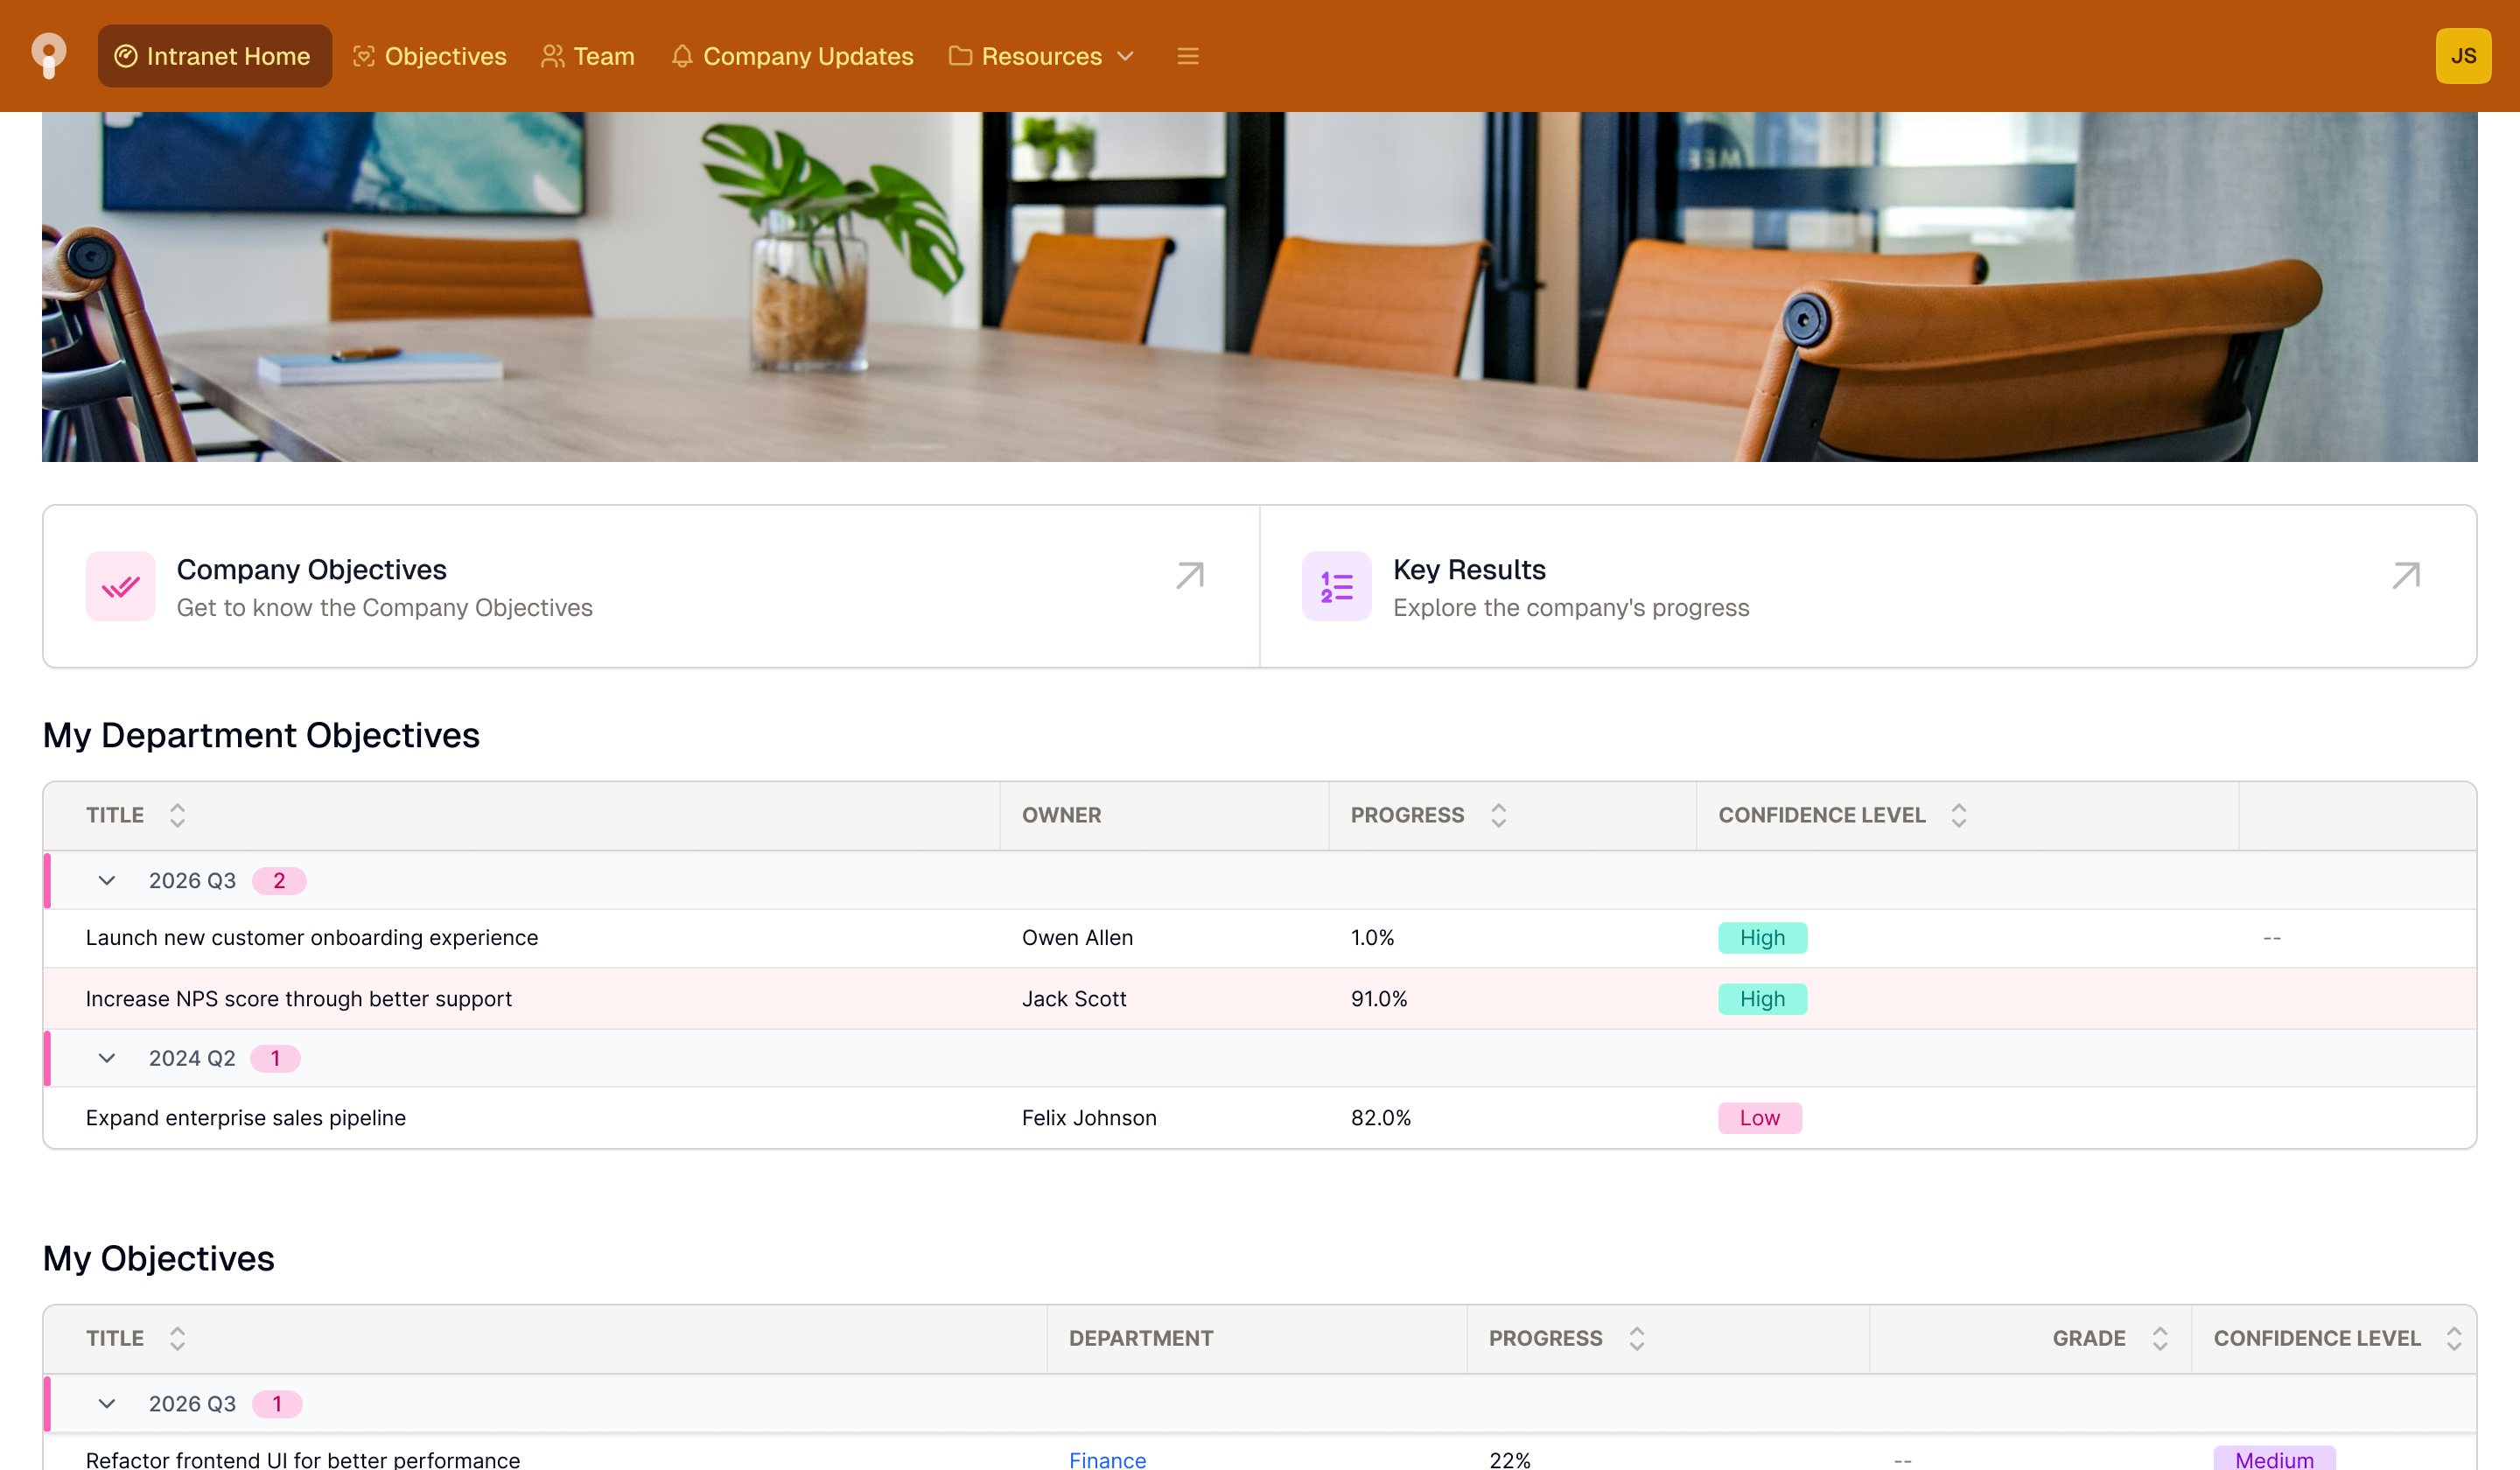Click the JS user avatar
This screenshot has width=2520, height=1470.
point(2462,56)
